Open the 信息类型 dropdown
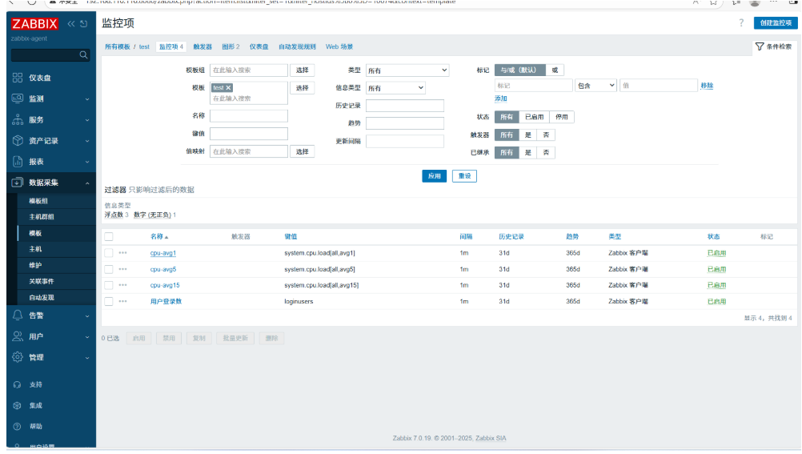 [395, 88]
